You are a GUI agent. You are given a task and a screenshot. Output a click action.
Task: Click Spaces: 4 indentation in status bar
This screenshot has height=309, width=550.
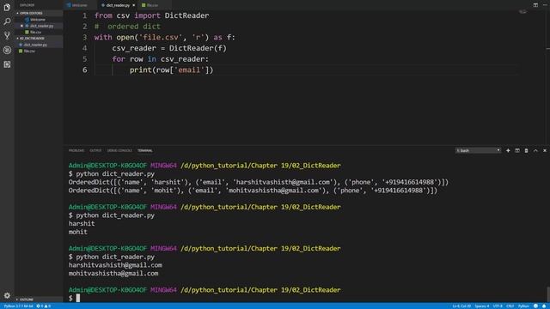(x=482, y=306)
